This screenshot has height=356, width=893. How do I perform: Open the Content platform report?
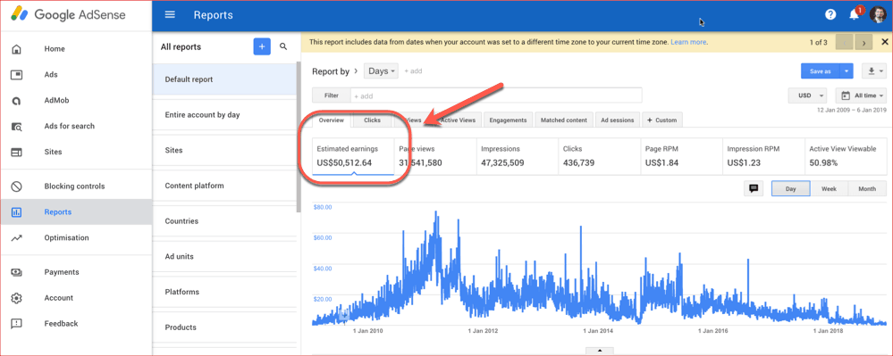pyautogui.click(x=224, y=186)
